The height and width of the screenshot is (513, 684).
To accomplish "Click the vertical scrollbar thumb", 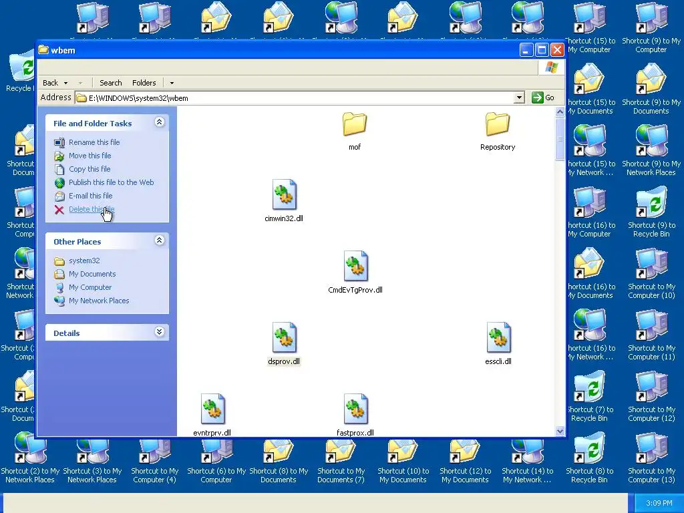I will (x=560, y=139).
